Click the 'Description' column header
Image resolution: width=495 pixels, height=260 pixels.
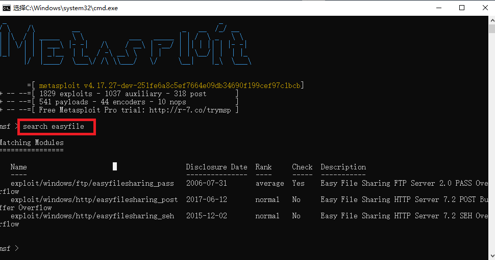[343, 167]
